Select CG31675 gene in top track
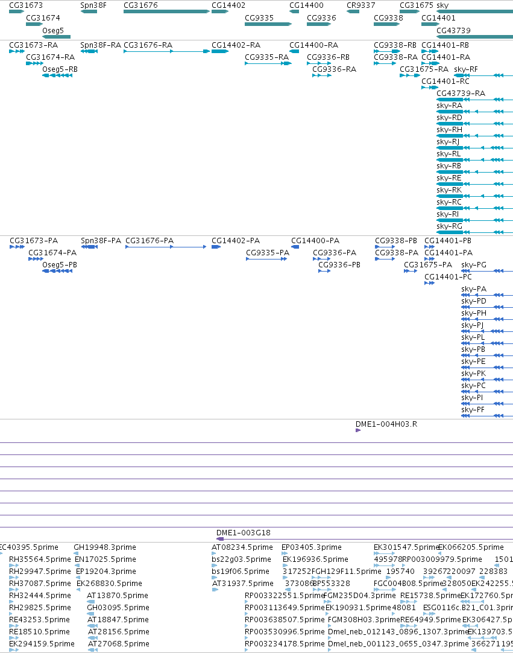The image size is (513, 653). [x=417, y=5]
